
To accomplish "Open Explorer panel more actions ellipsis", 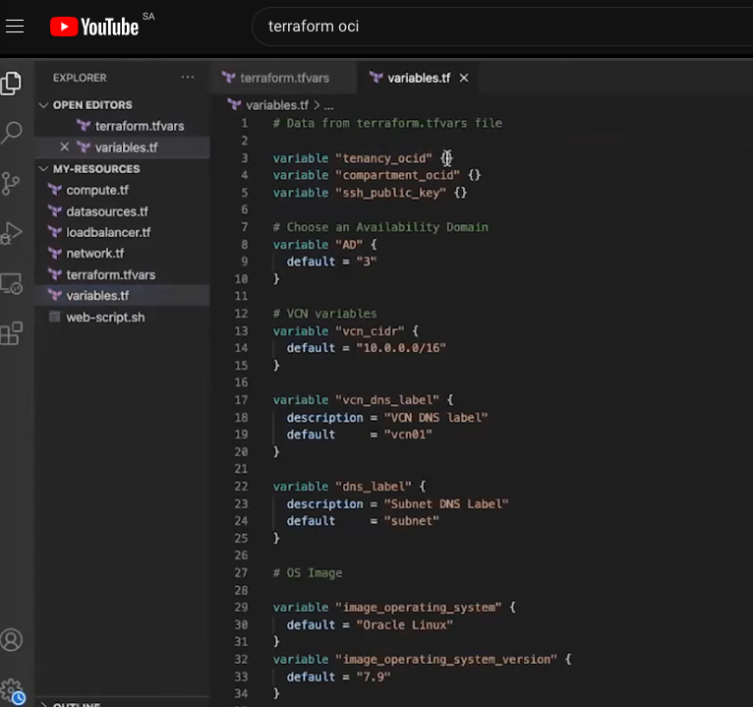I will [x=188, y=78].
